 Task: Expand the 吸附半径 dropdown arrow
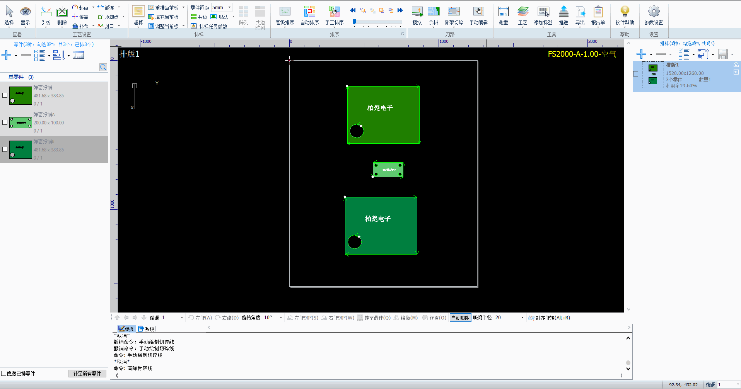click(x=522, y=318)
